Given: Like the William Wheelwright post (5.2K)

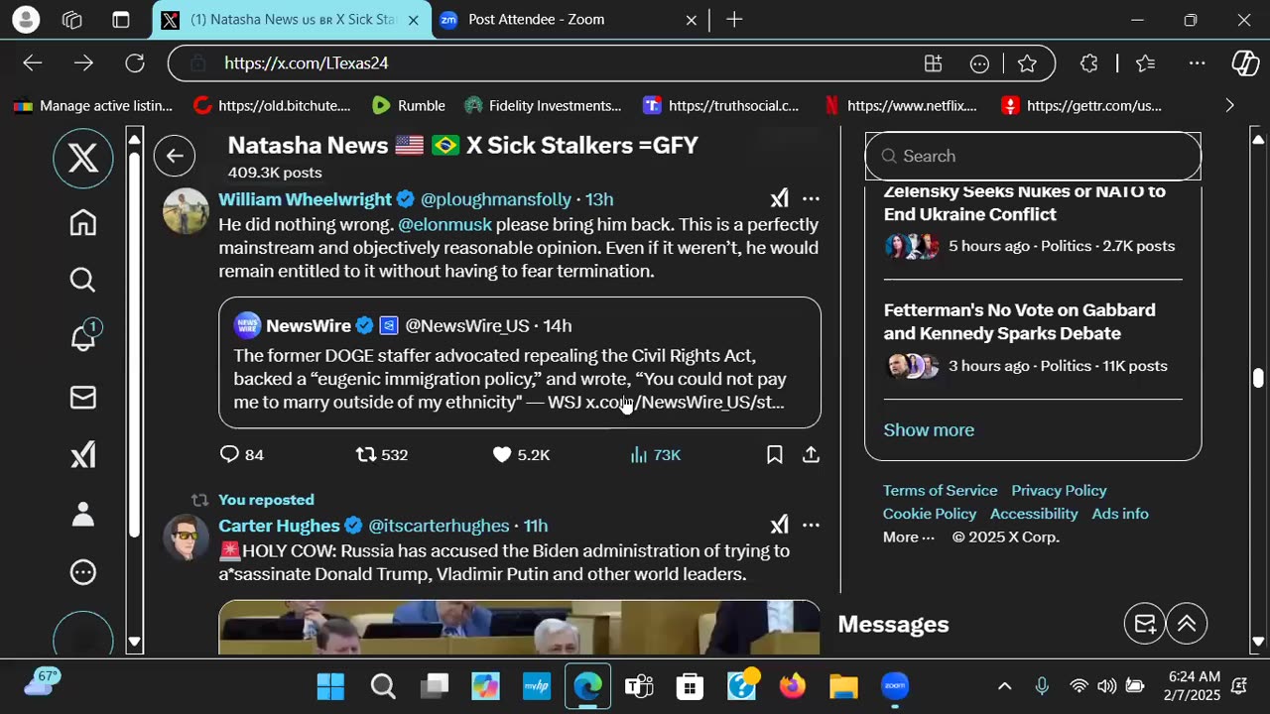Looking at the screenshot, I should click(521, 455).
